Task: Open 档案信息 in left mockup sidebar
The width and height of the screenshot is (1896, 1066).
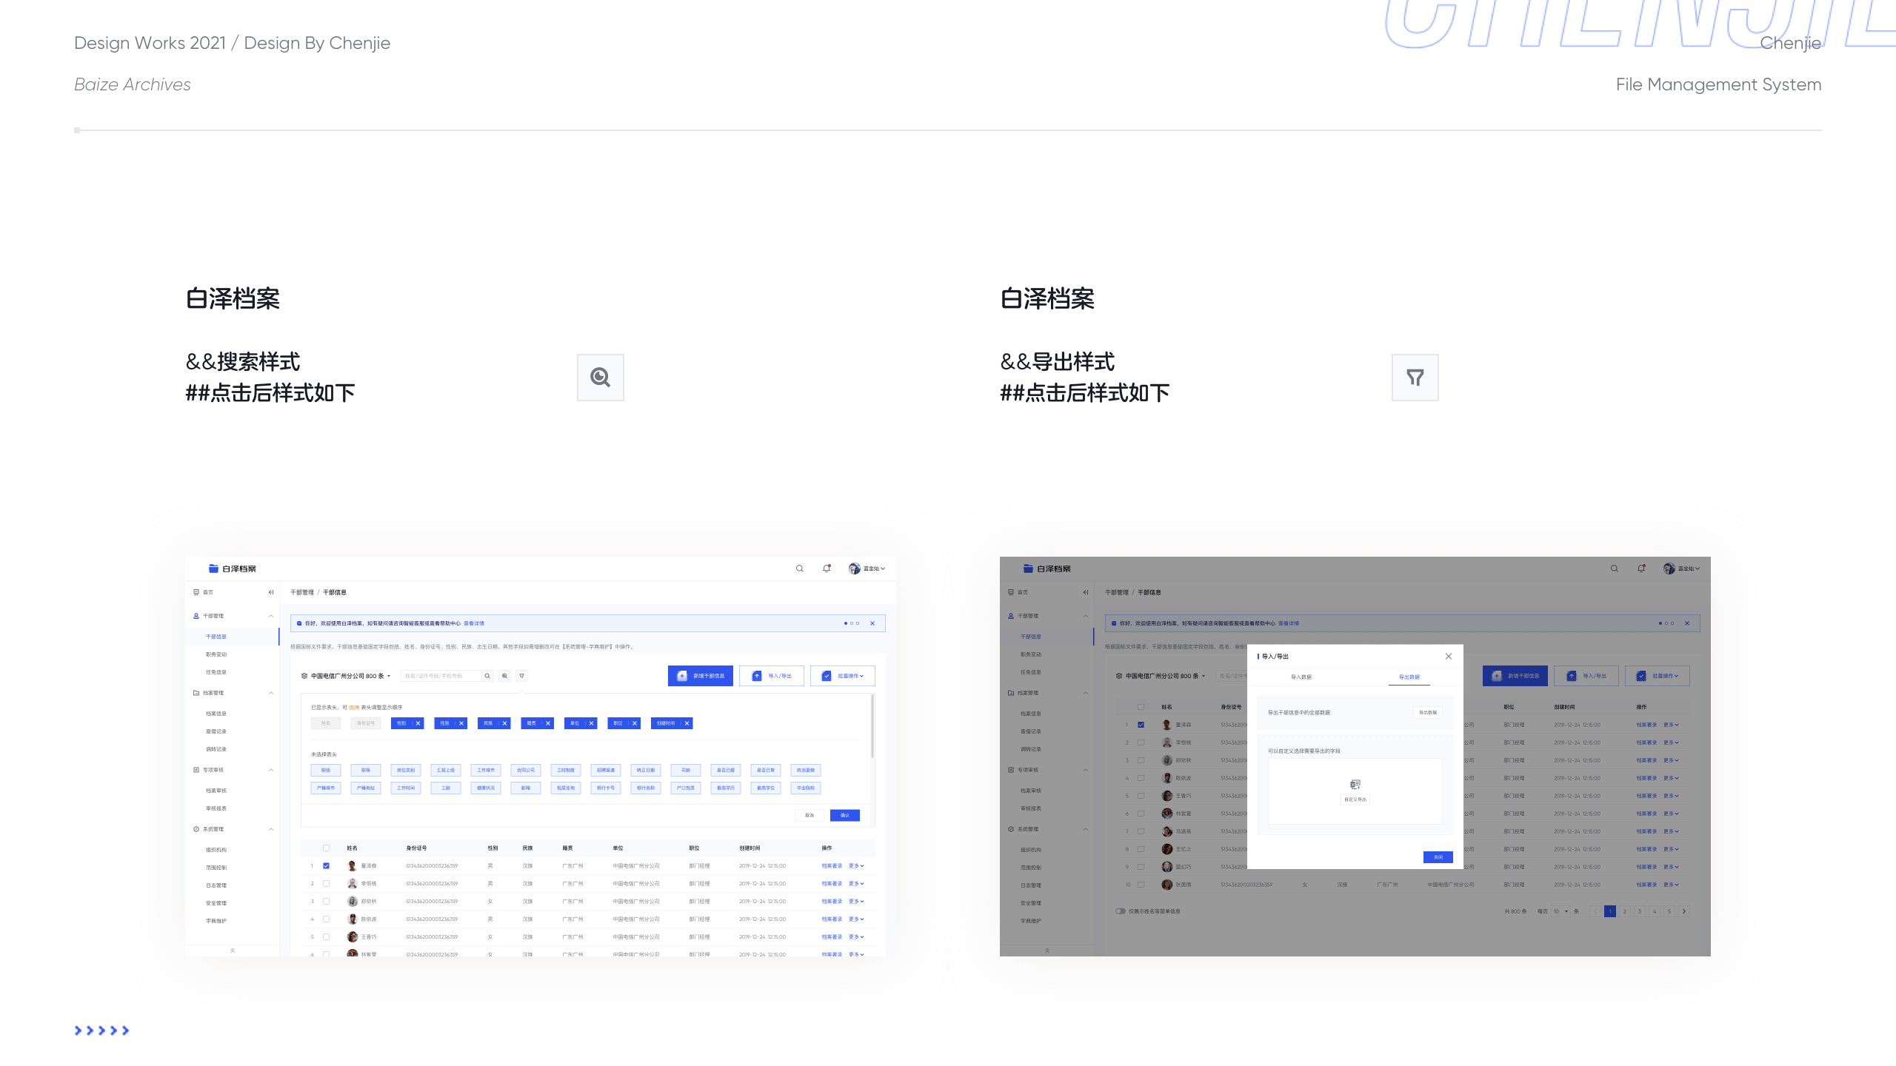Action: click(x=216, y=714)
